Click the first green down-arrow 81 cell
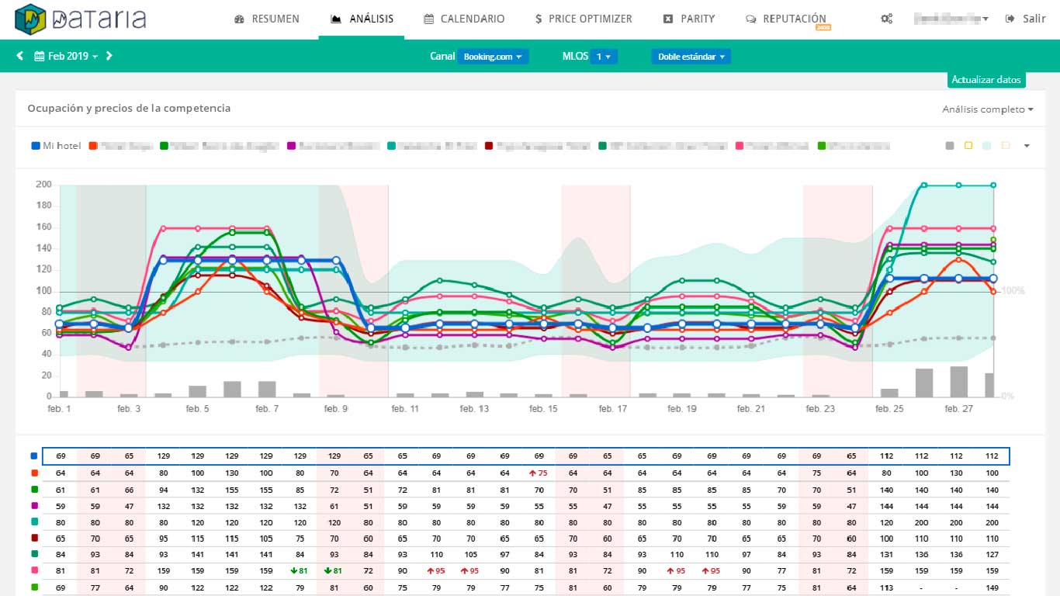 300,571
